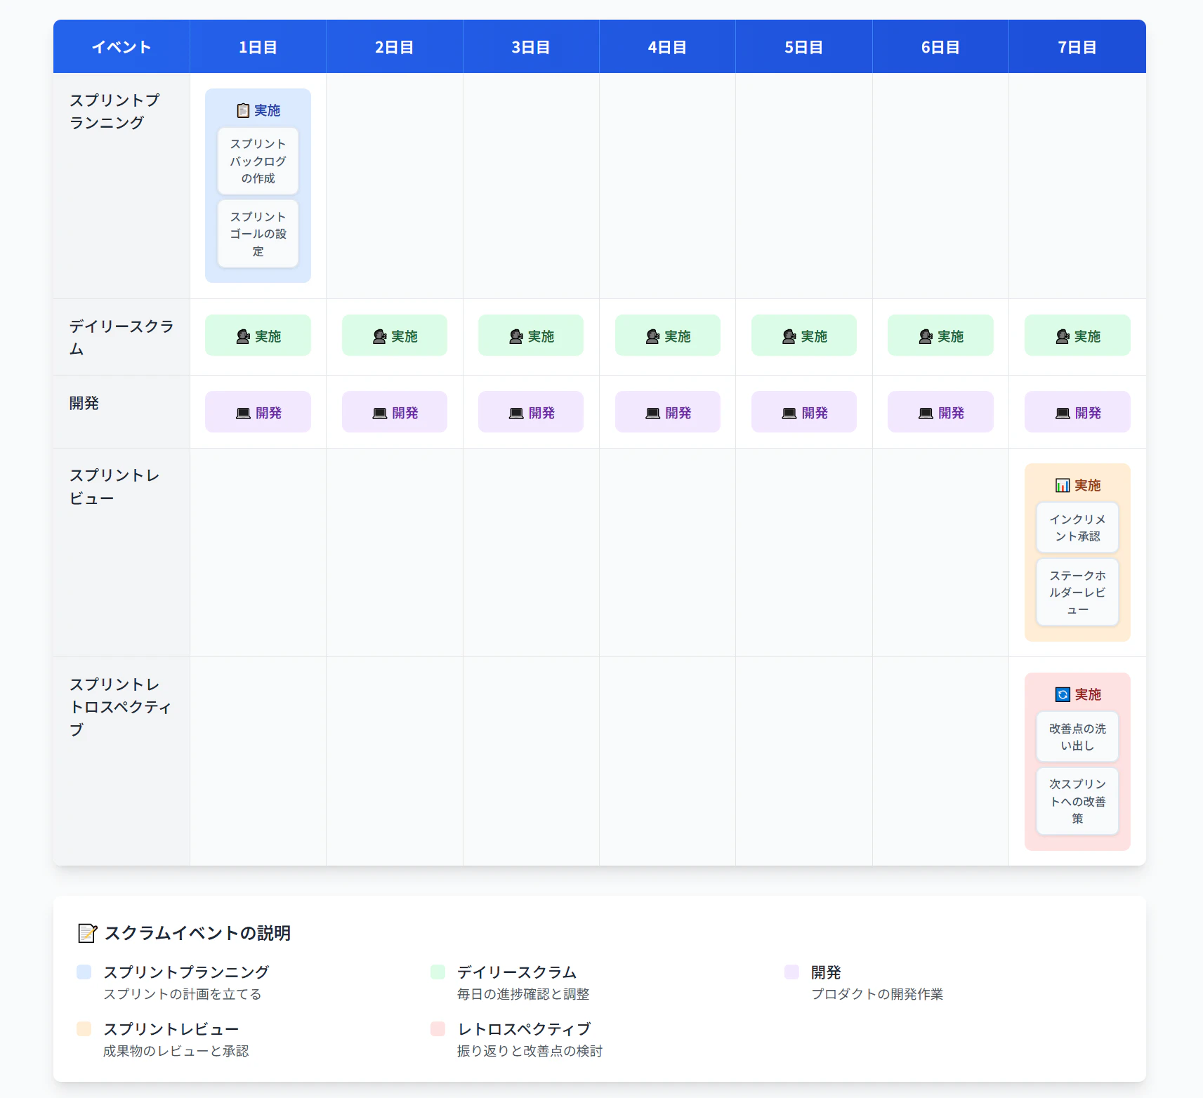Select the 5日目 column header
The height and width of the screenshot is (1098, 1203).
point(804,46)
